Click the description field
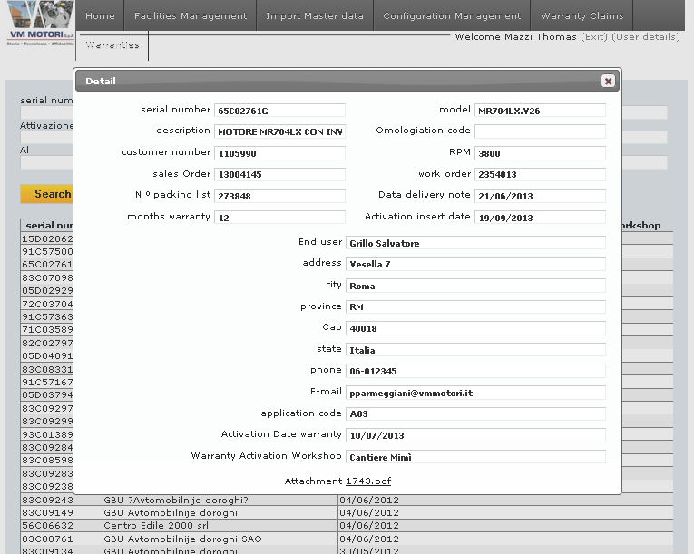The width and height of the screenshot is (694, 554). (x=279, y=131)
